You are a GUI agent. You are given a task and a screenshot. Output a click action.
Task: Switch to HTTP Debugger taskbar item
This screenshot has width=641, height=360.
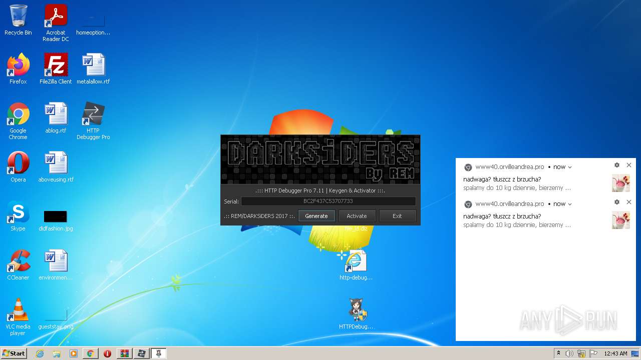pos(141,353)
